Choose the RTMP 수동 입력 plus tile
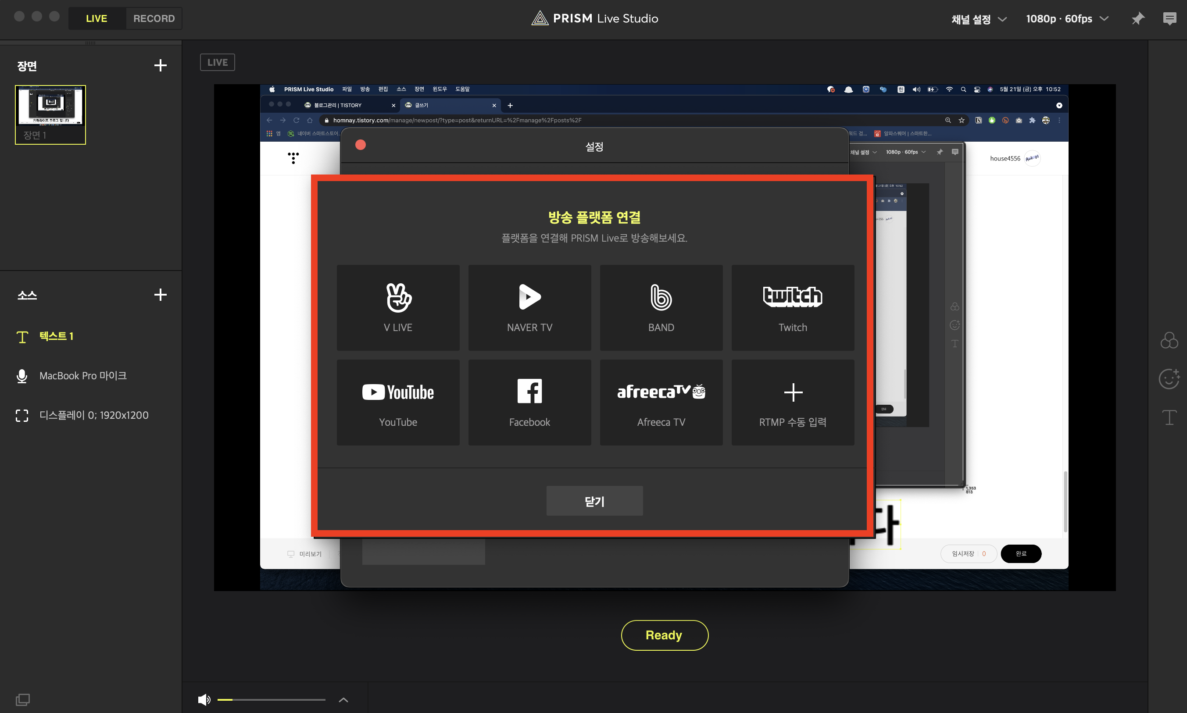The width and height of the screenshot is (1187, 713). tap(793, 402)
